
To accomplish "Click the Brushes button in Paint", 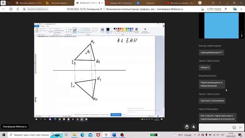I will click(75, 30).
